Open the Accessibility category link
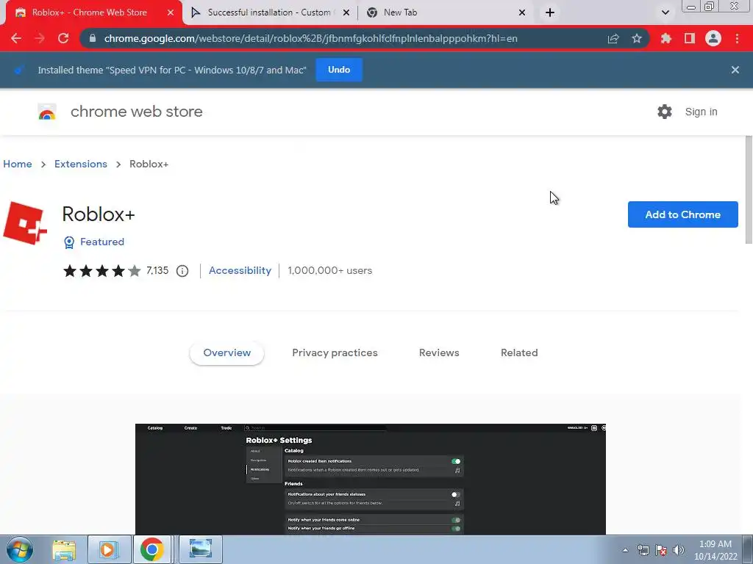This screenshot has width=753, height=564. 240,270
